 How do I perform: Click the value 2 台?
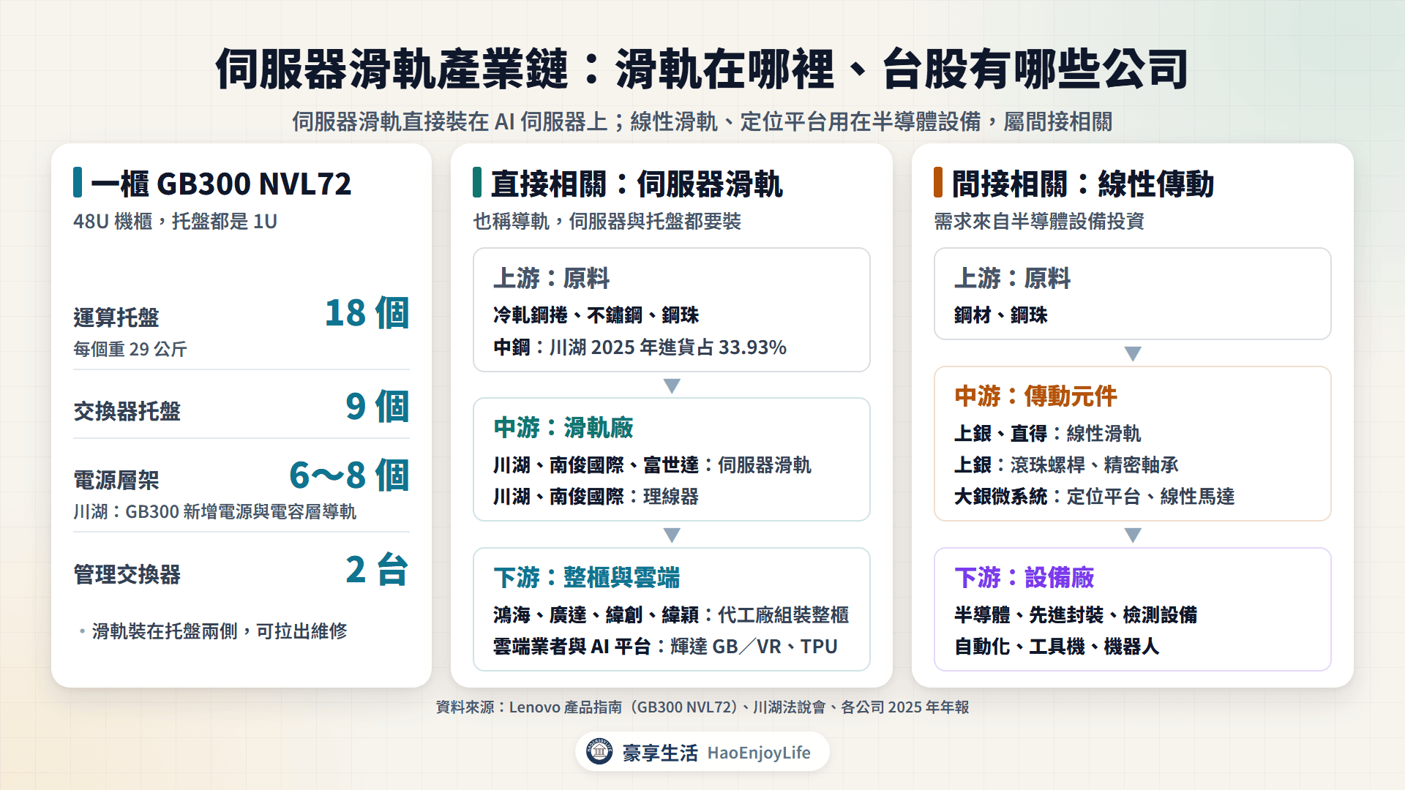[x=377, y=570]
